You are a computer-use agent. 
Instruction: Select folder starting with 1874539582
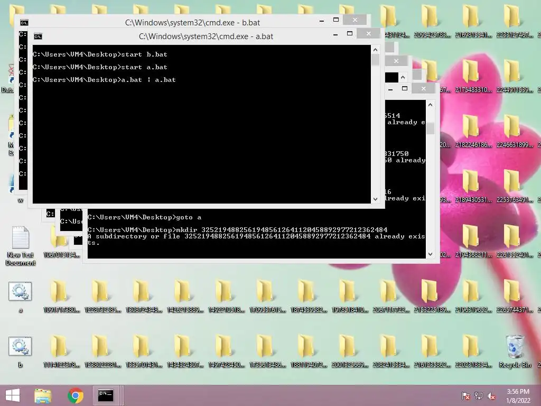point(309,297)
